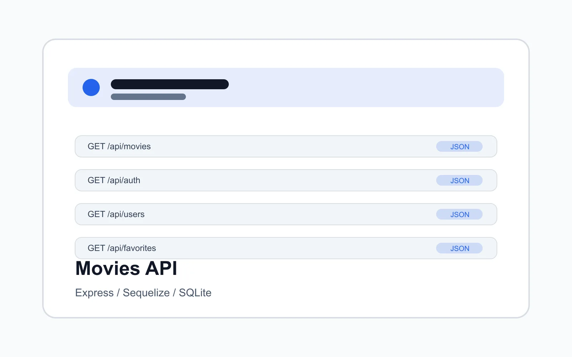Click the dark title bar placeholder in header

point(170,84)
